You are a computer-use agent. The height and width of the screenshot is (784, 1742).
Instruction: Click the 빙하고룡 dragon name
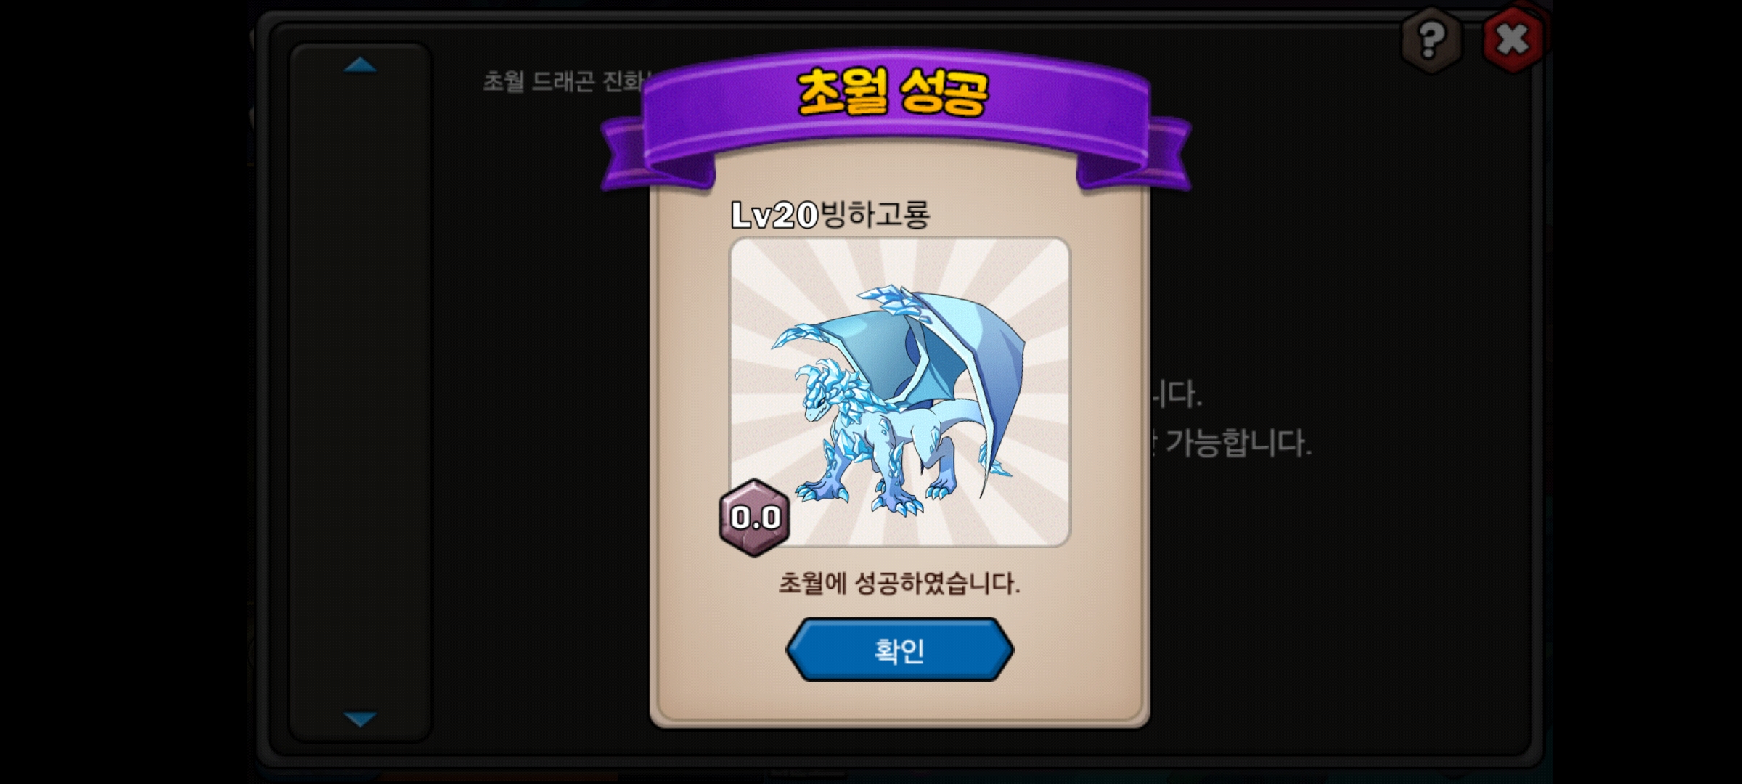coord(875,214)
